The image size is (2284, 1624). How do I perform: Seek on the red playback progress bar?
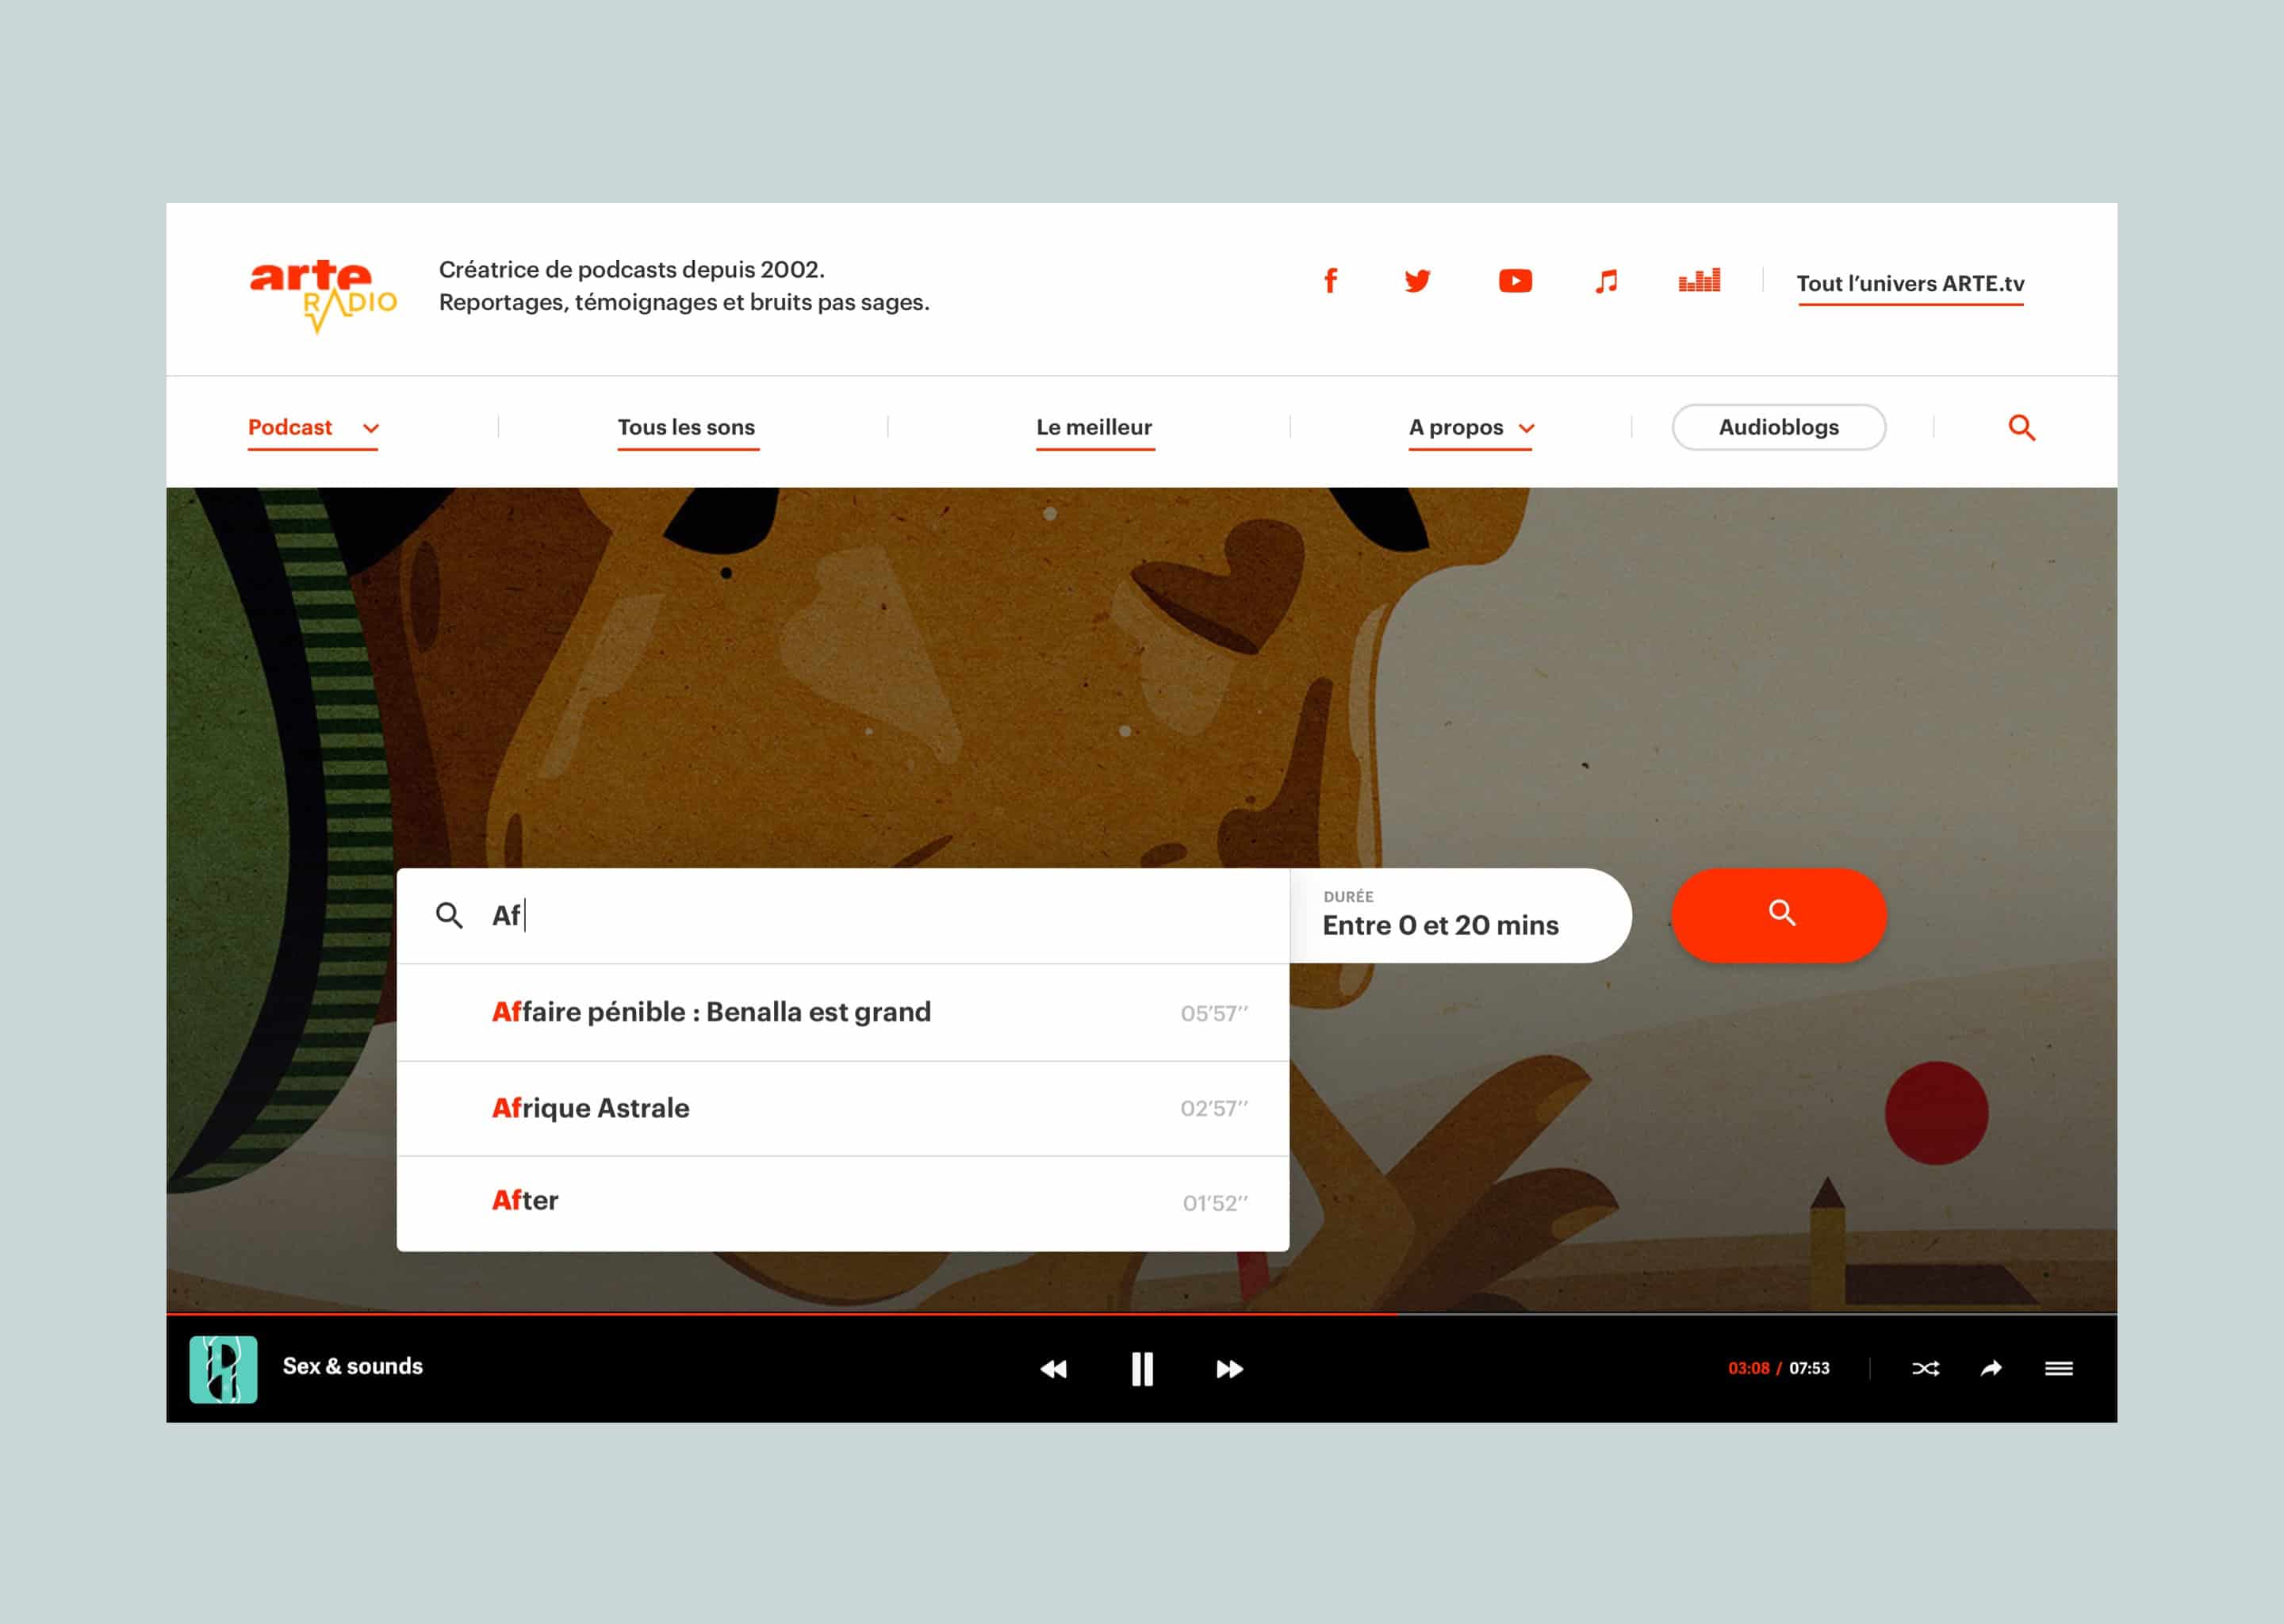pyautogui.click(x=1141, y=1313)
